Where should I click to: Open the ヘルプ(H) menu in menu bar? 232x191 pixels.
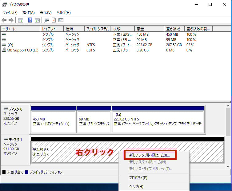pyautogui.click(x=64, y=13)
